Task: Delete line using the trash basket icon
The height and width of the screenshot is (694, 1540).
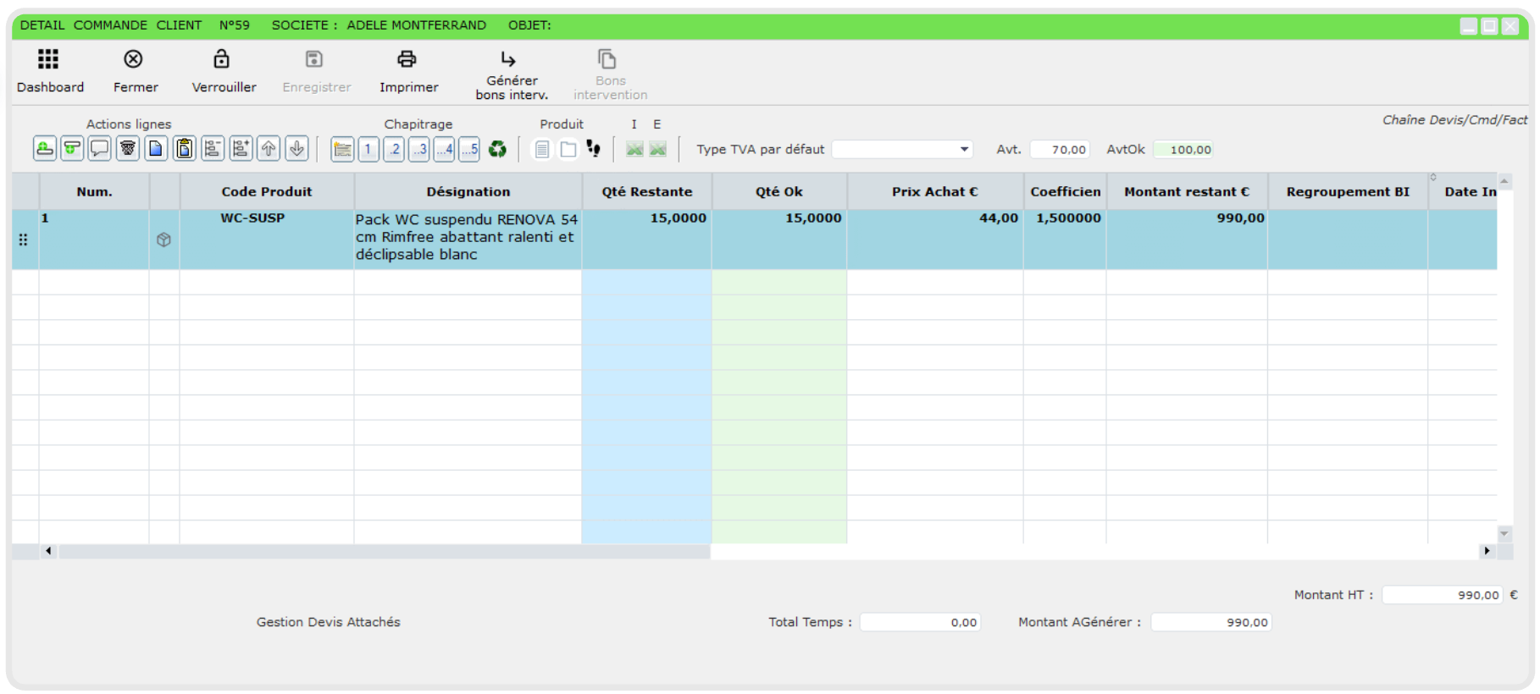Action: pyautogui.click(x=128, y=149)
